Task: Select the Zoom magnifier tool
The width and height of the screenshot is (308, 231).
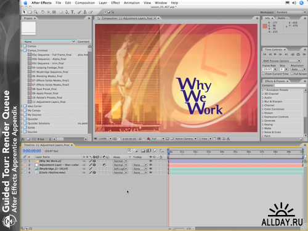Action: click(x=36, y=12)
